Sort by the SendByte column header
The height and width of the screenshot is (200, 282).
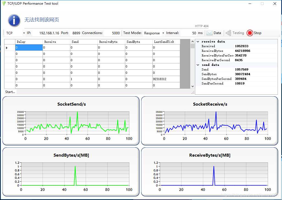[139, 42]
